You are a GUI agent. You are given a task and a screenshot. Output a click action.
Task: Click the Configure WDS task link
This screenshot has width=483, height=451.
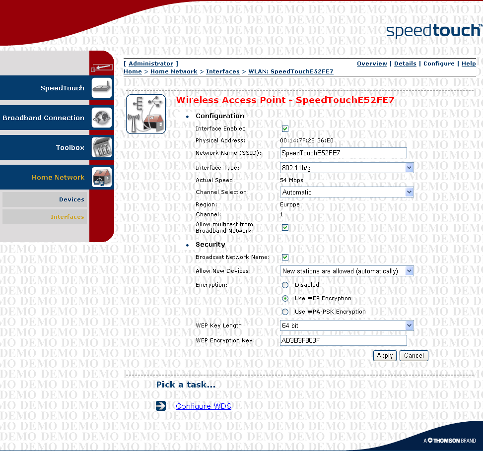(x=204, y=406)
